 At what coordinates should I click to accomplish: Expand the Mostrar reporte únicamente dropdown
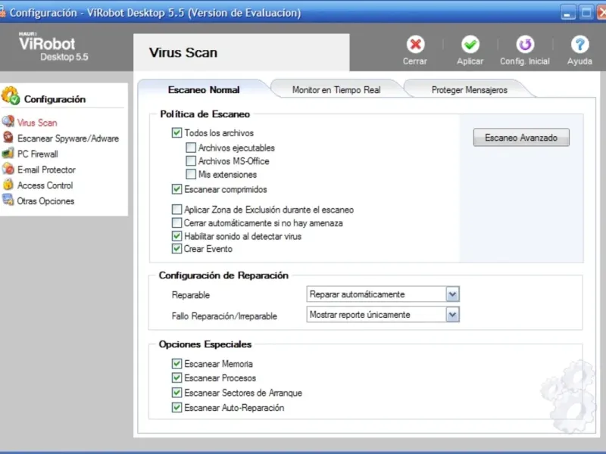pyautogui.click(x=452, y=315)
